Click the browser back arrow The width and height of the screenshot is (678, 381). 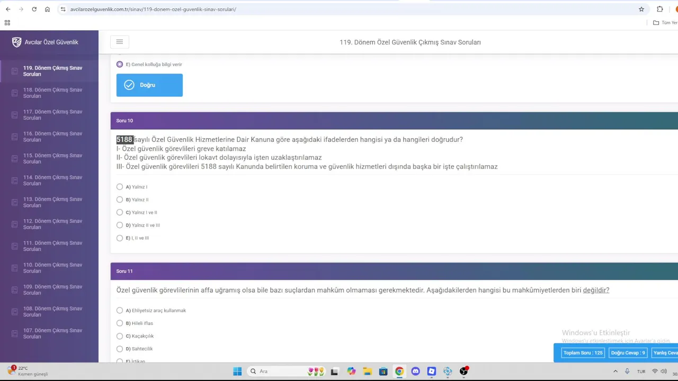(8, 9)
